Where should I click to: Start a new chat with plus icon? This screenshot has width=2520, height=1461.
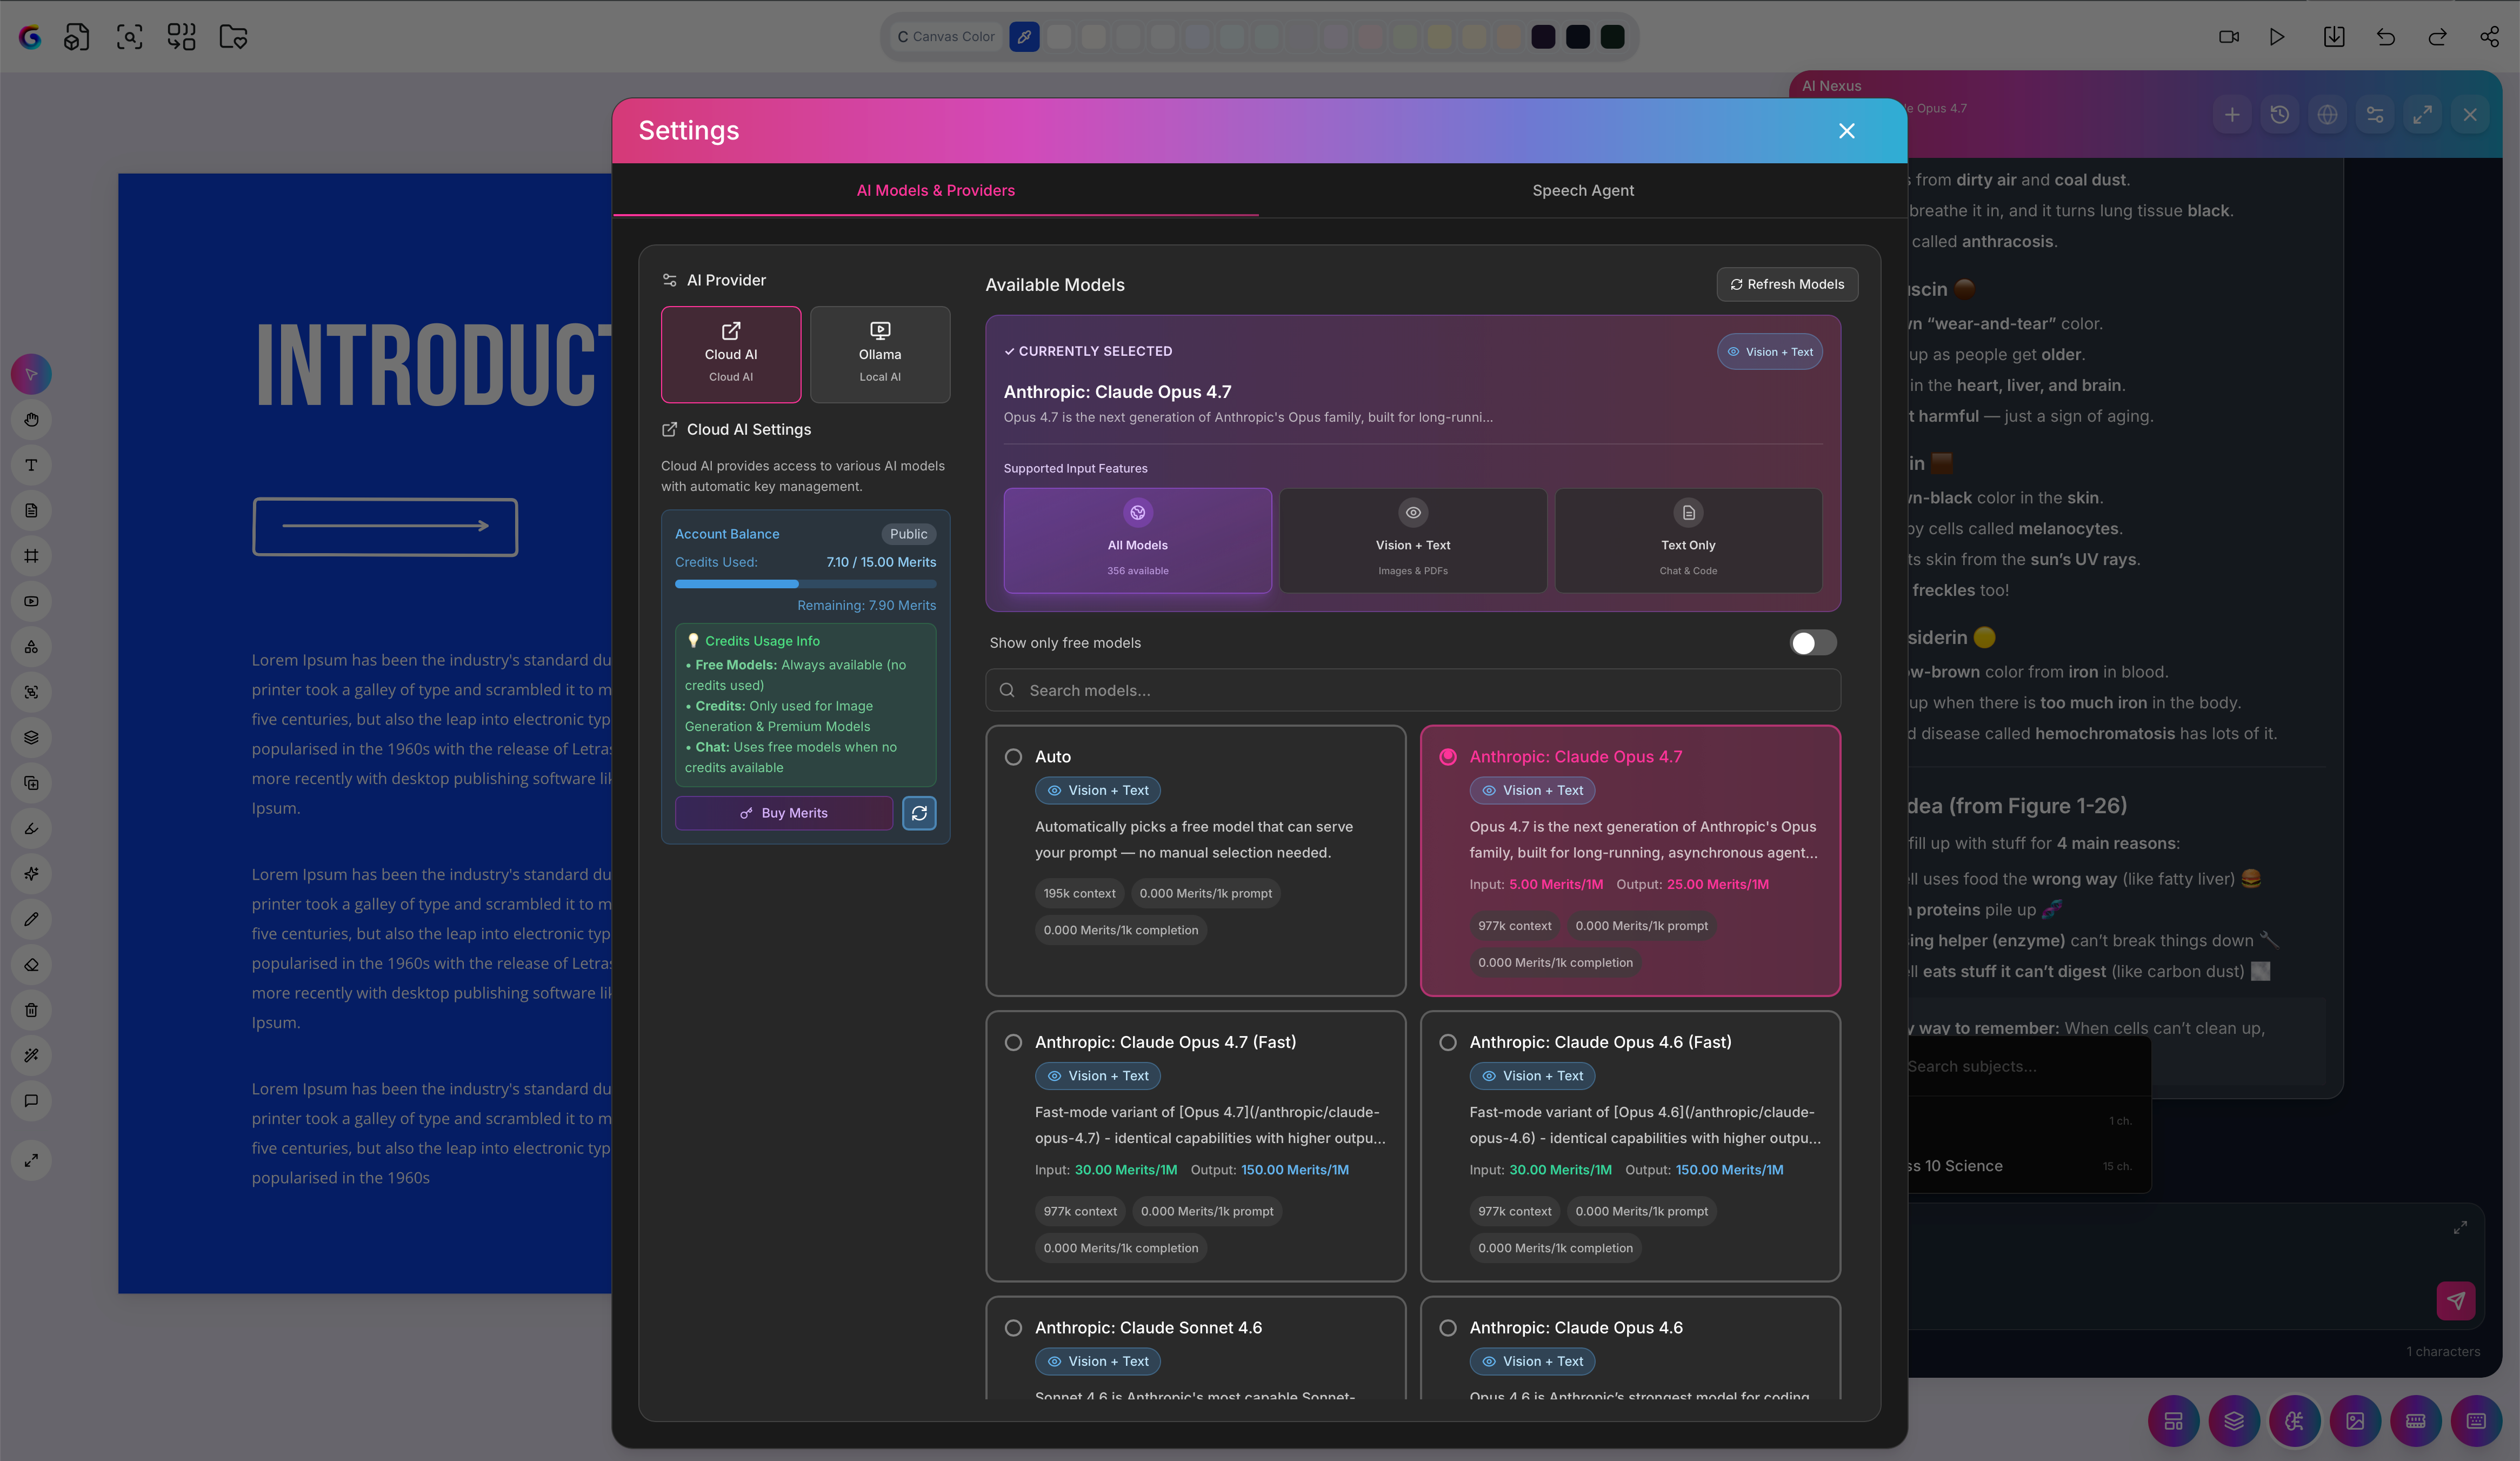point(2232,115)
